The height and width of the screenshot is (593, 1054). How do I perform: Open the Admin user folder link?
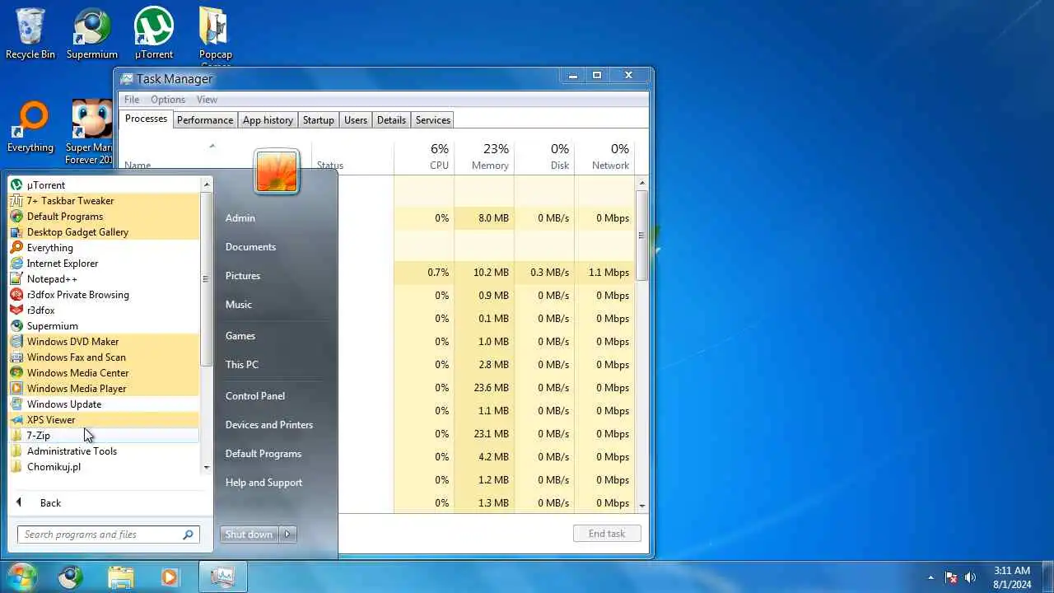click(x=240, y=218)
